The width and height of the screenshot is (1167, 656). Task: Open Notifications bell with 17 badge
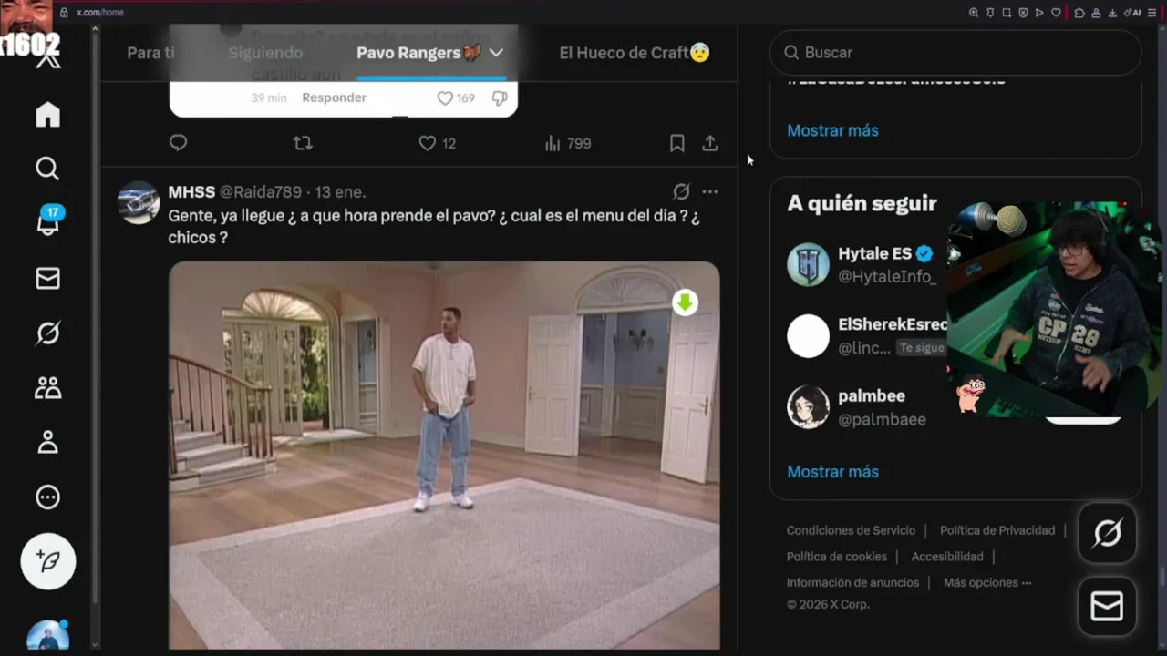coord(47,221)
